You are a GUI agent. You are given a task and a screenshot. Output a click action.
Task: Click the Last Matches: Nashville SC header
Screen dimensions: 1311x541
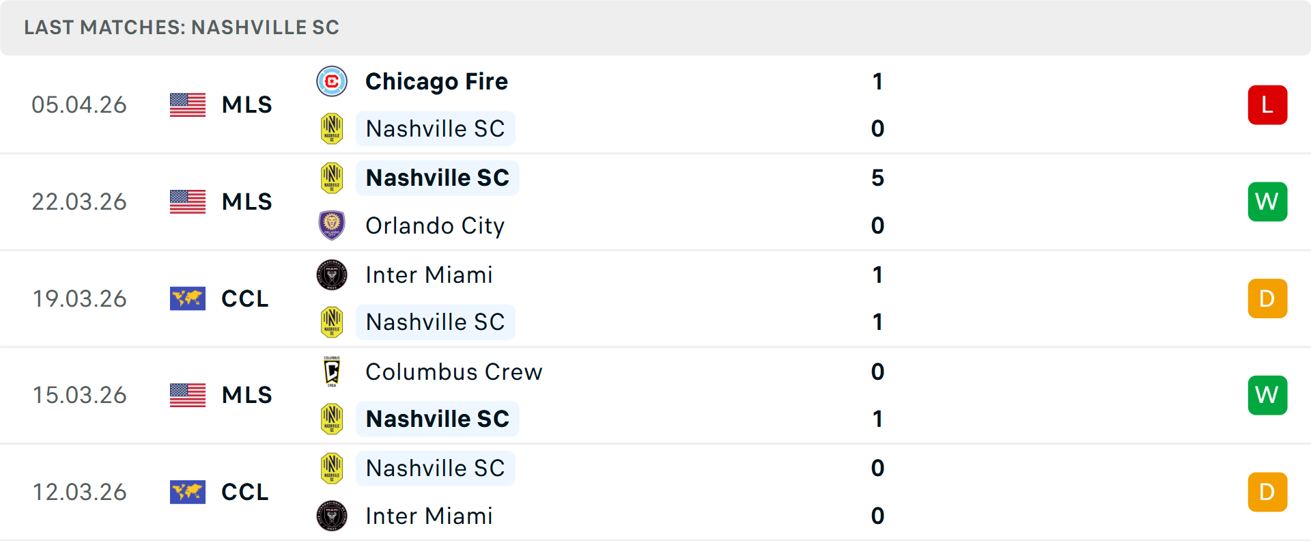[x=182, y=27]
